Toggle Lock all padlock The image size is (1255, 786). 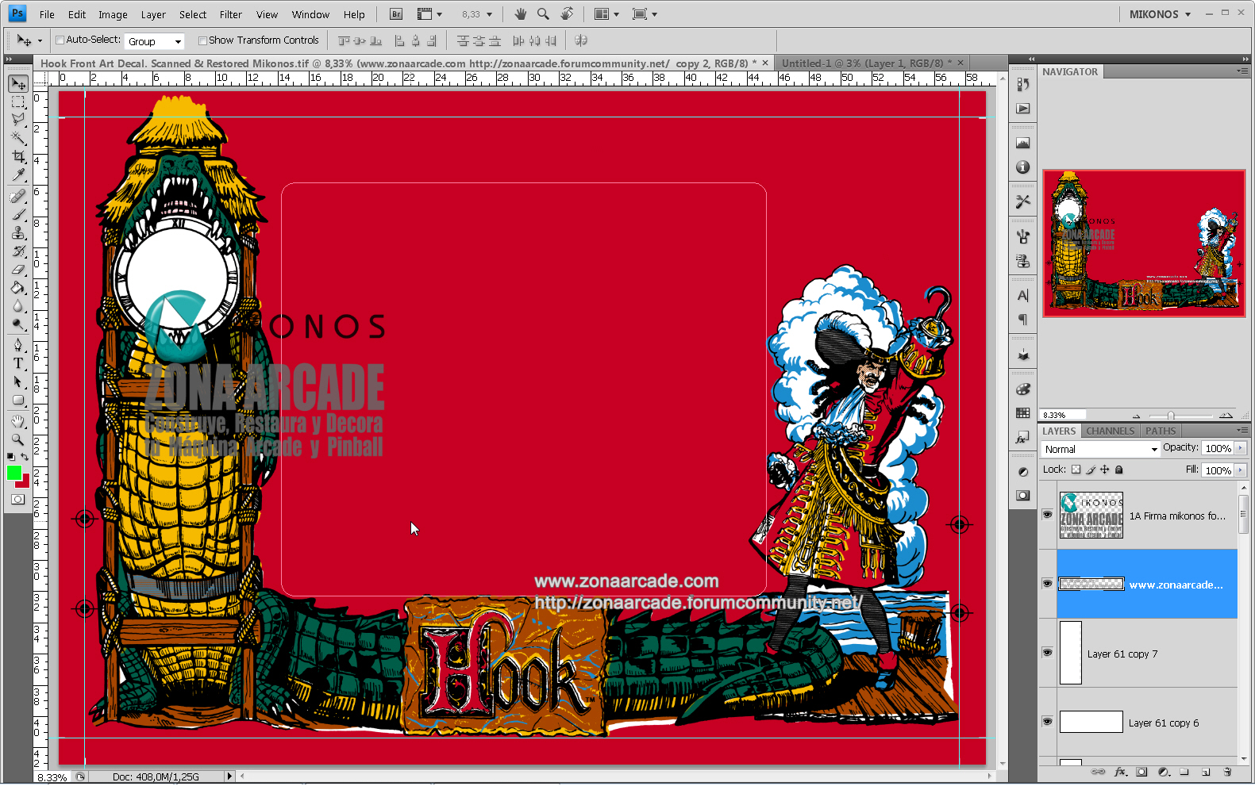(x=1118, y=470)
